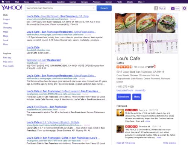Viewport: 188px width, 145px height.
Task: Open first sandwich photo
Action: pyautogui.click(x=125, y=23)
